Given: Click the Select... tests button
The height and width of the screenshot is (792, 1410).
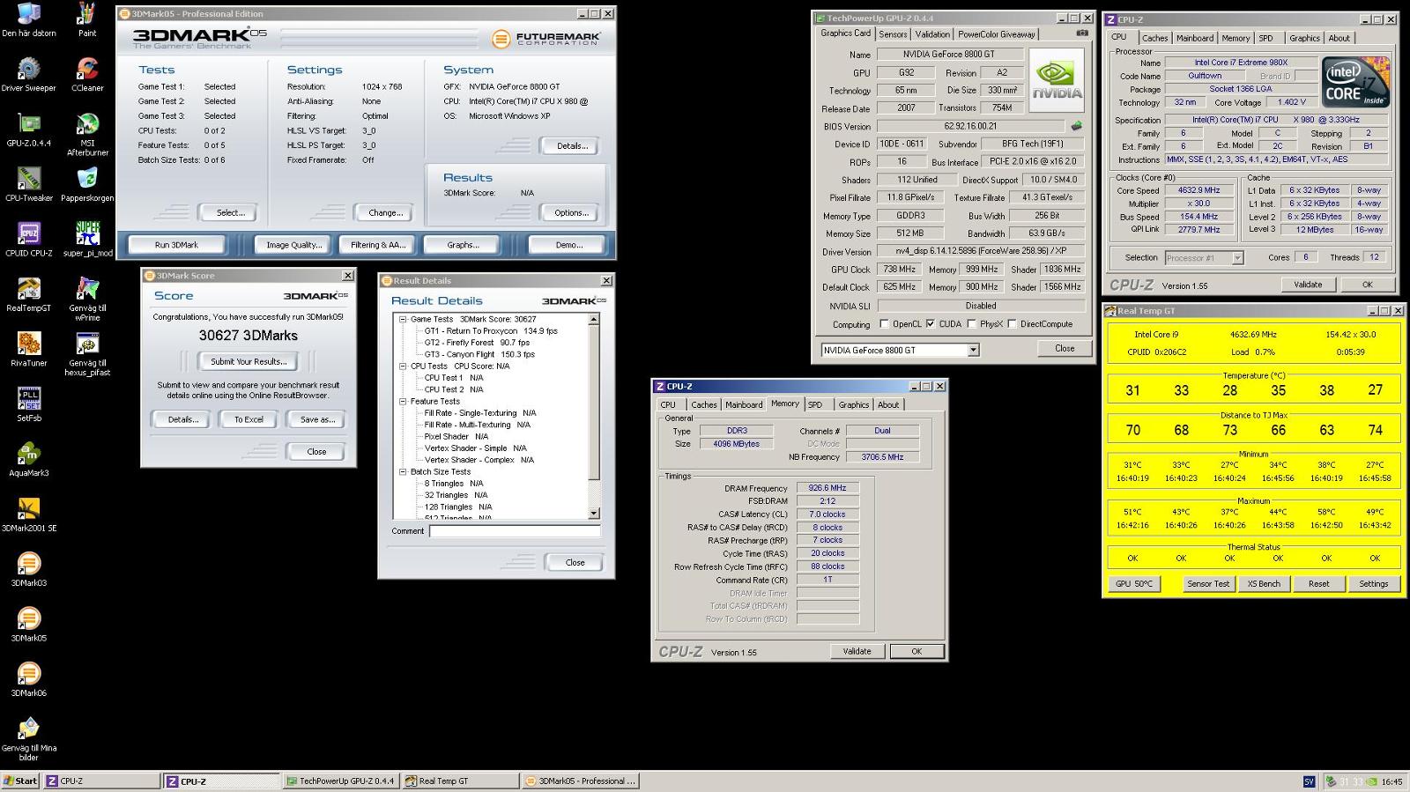Looking at the screenshot, I should (x=231, y=213).
